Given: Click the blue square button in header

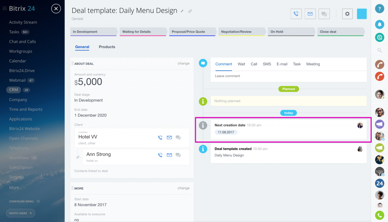Looking at the screenshot, I should point(362,14).
